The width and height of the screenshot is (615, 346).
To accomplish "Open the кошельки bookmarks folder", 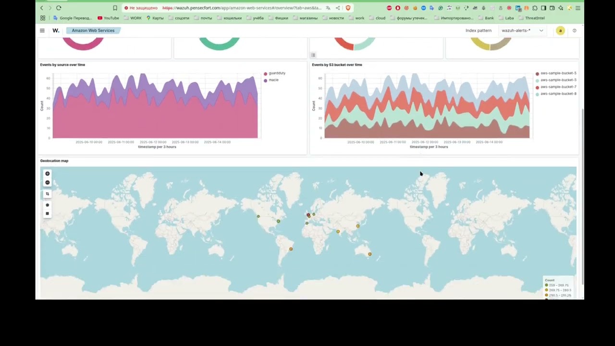I will (x=229, y=18).
